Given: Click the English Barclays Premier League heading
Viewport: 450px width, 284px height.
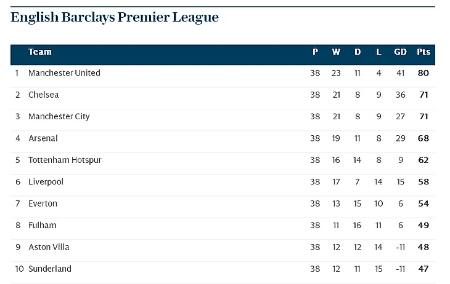Looking at the screenshot, I should (115, 17).
